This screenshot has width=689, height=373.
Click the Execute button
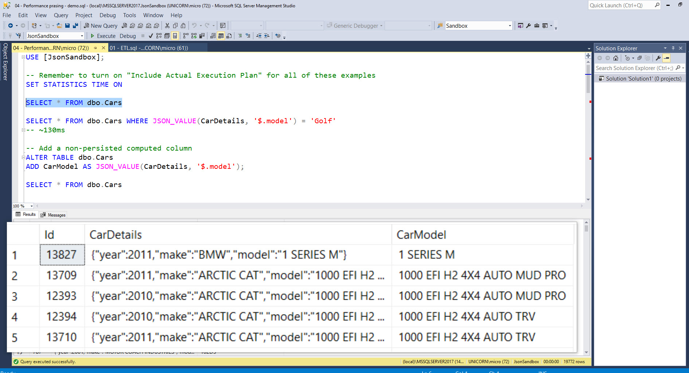[x=103, y=36]
